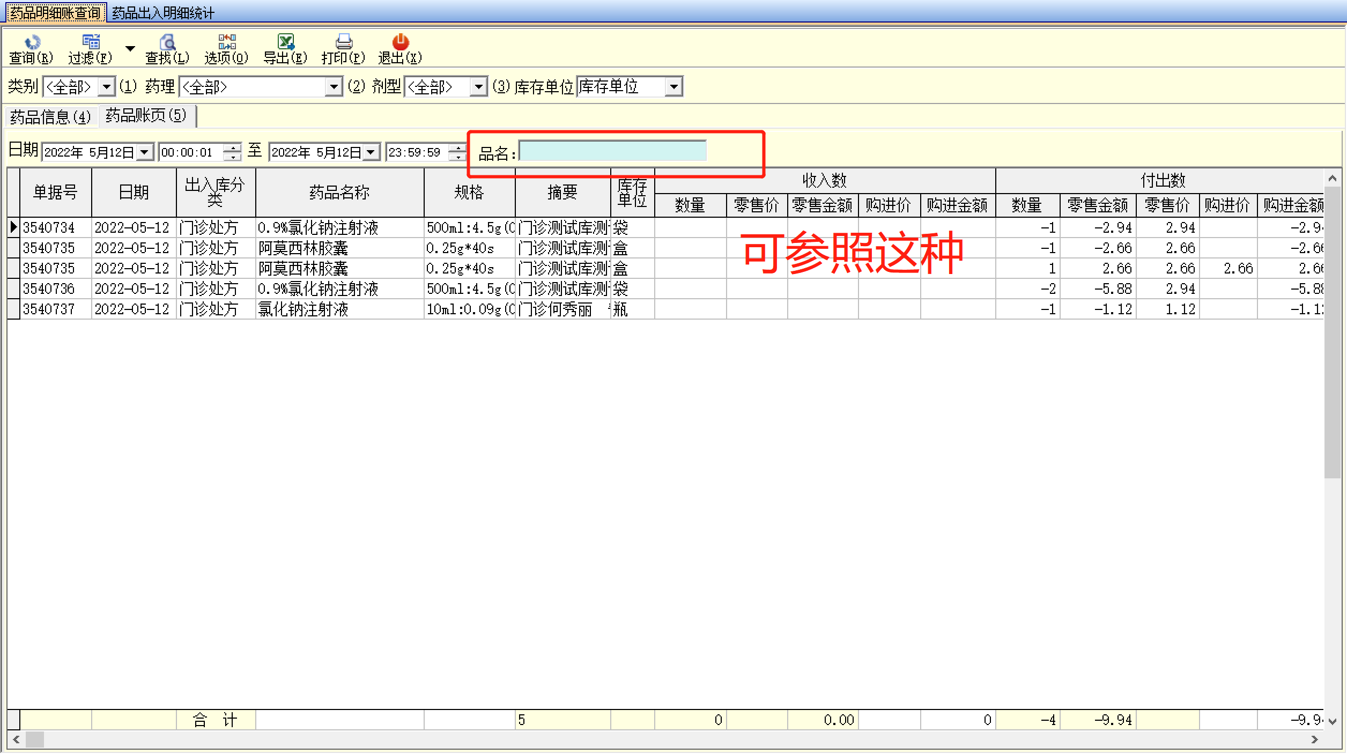The width and height of the screenshot is (1347, 754).
Task: Click the 打印(P) printer icon
Action: [x=344, y=42]
